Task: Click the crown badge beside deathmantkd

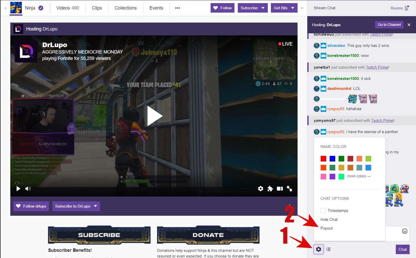Action: 323,89
